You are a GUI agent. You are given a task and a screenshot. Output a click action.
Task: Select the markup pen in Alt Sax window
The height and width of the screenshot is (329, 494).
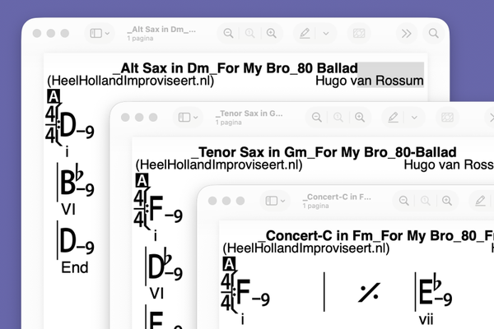(305, 33)
